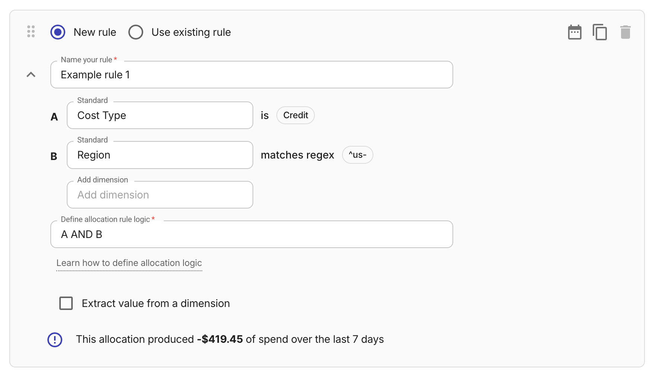This screenshot has width=655, height=376.
Task: Open the Region dimension dropdown
Action: [160, 155]
